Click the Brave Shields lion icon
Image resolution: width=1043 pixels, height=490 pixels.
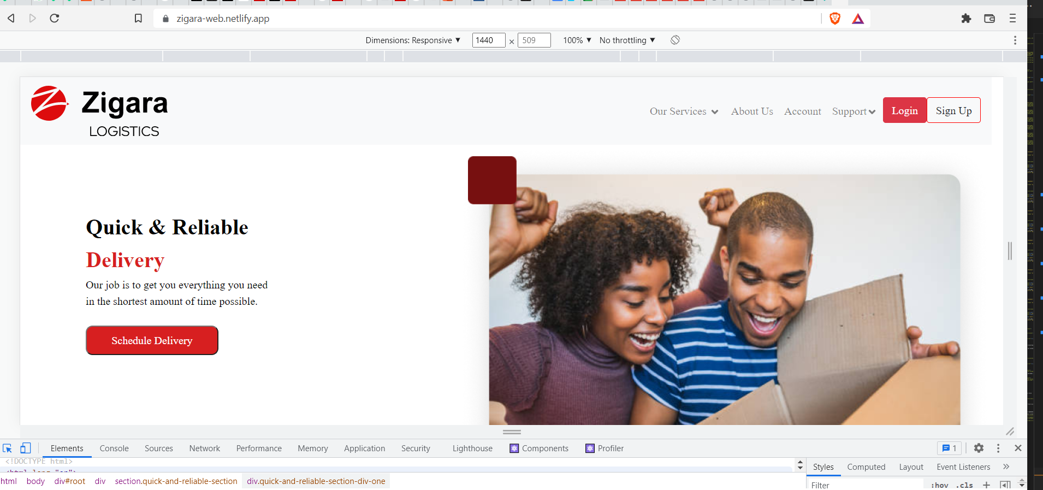click(834, 19)
